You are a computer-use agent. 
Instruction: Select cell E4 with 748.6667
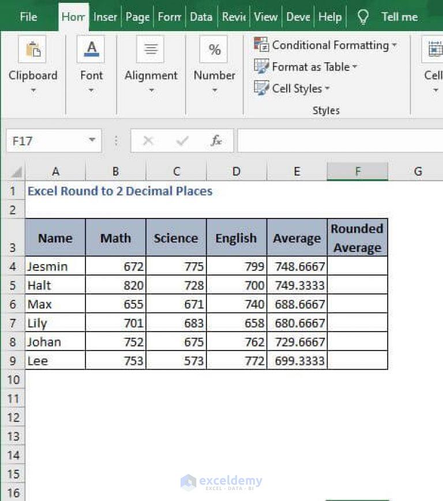tap(297, 266)
